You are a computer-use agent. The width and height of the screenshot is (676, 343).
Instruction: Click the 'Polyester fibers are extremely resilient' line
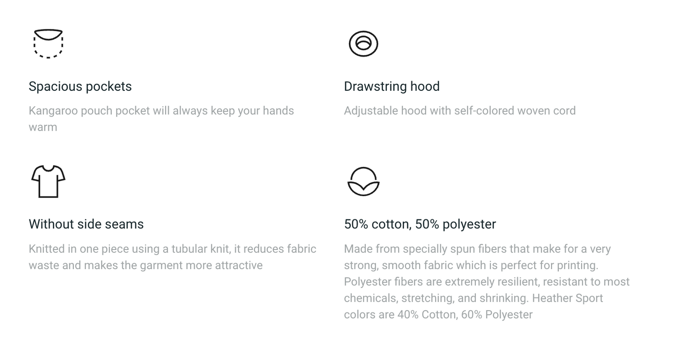[487, 282]
